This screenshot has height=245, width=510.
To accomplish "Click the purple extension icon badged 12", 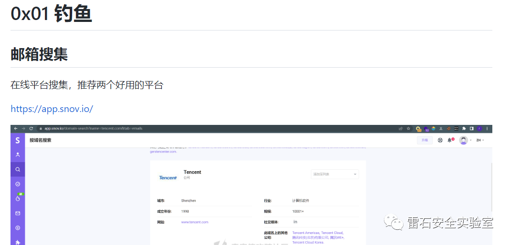I will coord(426,129).
